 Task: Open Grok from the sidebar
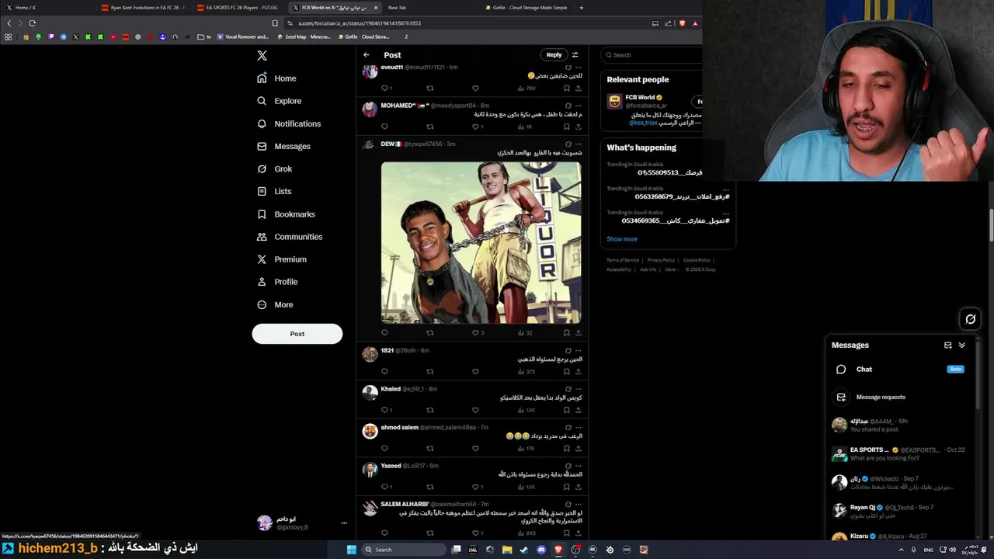tap(274, 168)
